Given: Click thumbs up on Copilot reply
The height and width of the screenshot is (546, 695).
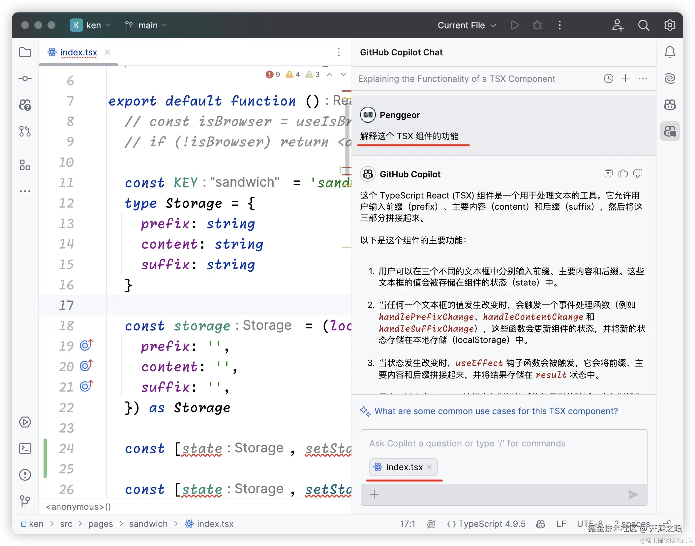Looking at the screenshot, I should click(x=623, y=173).
